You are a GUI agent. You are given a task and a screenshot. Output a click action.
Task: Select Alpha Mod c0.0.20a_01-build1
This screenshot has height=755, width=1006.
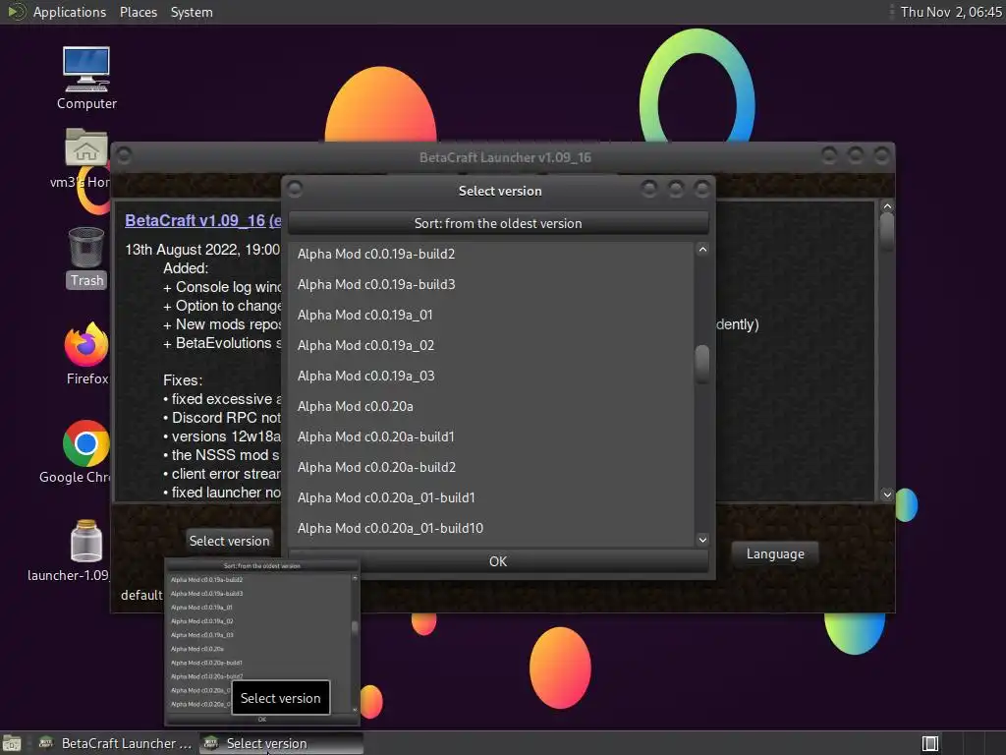[491, 498]
